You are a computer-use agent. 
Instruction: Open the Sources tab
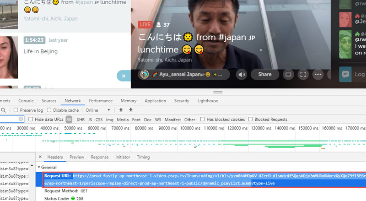pos(49,101)
